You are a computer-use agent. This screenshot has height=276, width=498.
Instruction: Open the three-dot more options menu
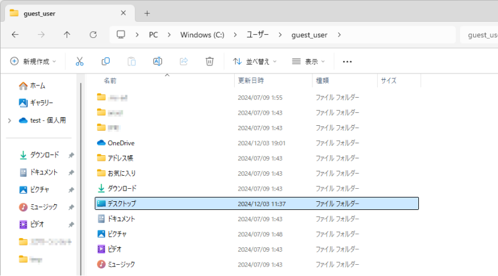347,62
